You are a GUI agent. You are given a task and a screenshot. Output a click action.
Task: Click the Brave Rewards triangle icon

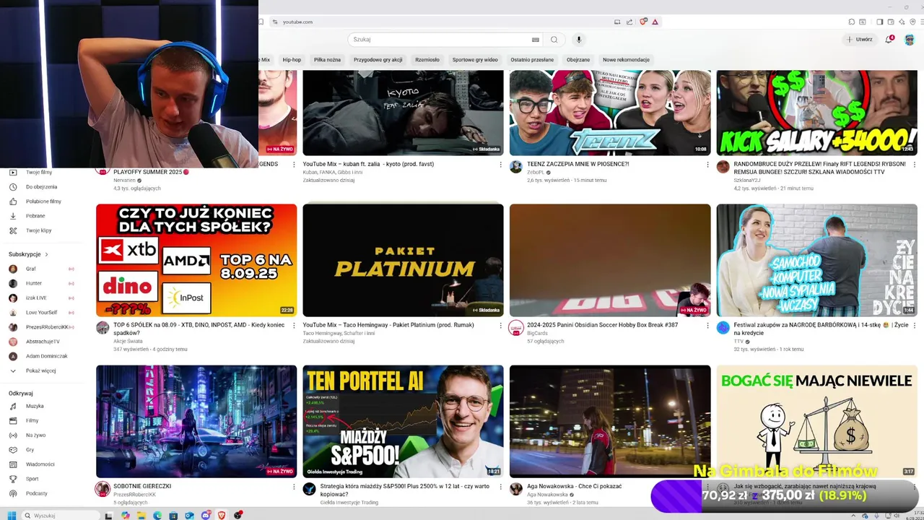tap(655, 22)
